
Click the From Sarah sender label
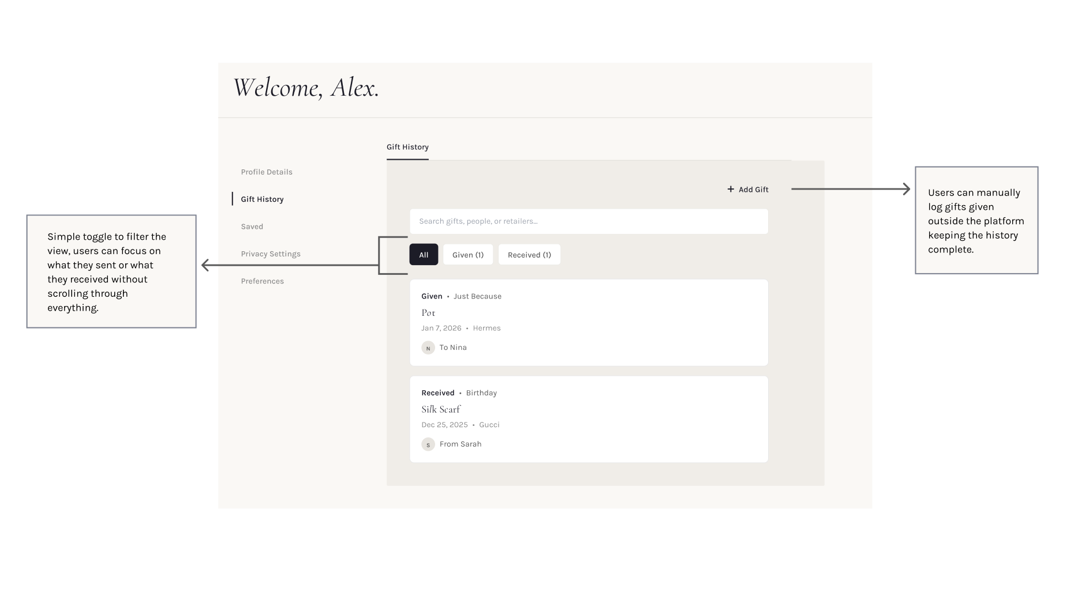pyautogui.click(x=461, y=444)
